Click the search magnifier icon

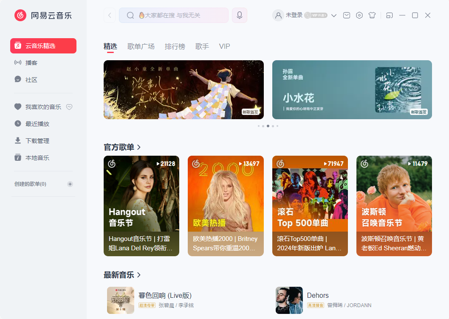130,15
